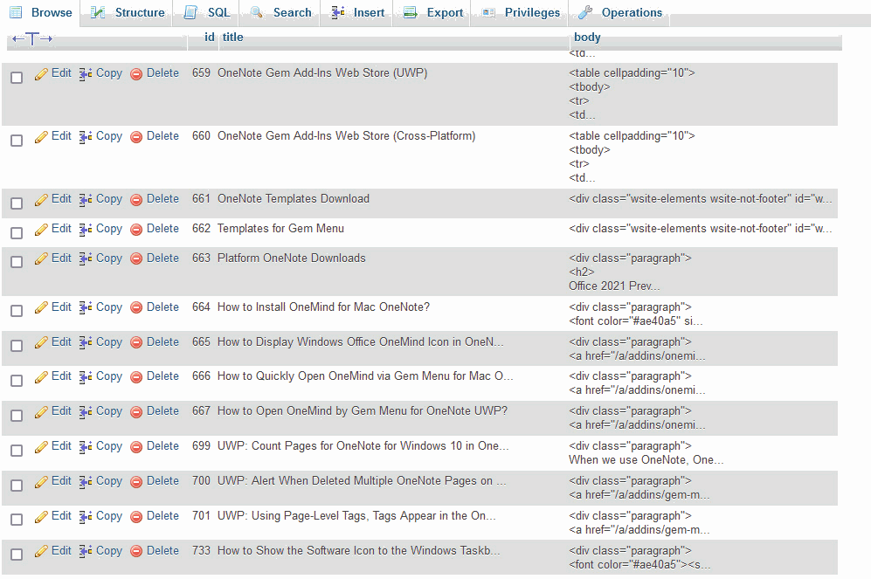The image size is (871, 579).
Task: Open the Export tab
Action: [432, 12]
